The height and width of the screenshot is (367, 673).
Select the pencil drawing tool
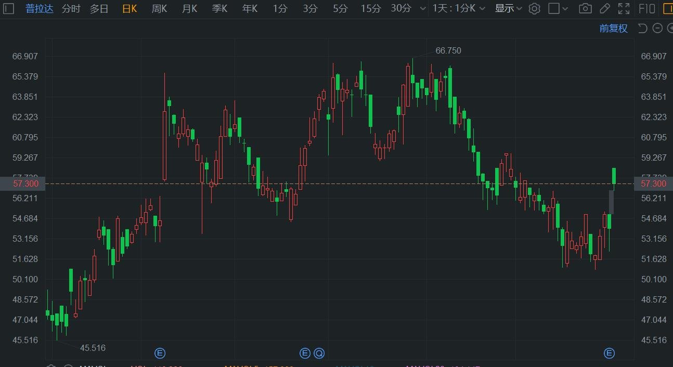coord(604,8)
